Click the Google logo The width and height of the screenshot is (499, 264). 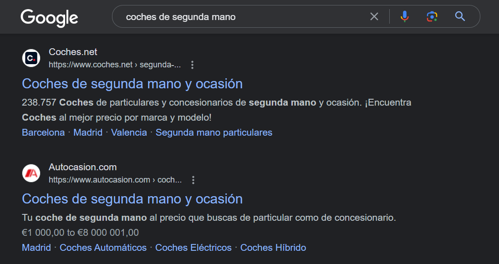pos(49,17)
